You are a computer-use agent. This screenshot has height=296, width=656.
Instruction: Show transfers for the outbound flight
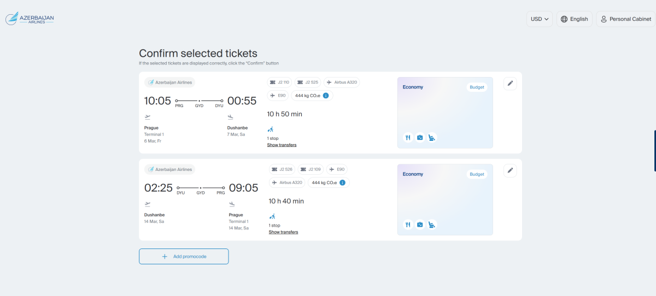click(x=282, y=145)
